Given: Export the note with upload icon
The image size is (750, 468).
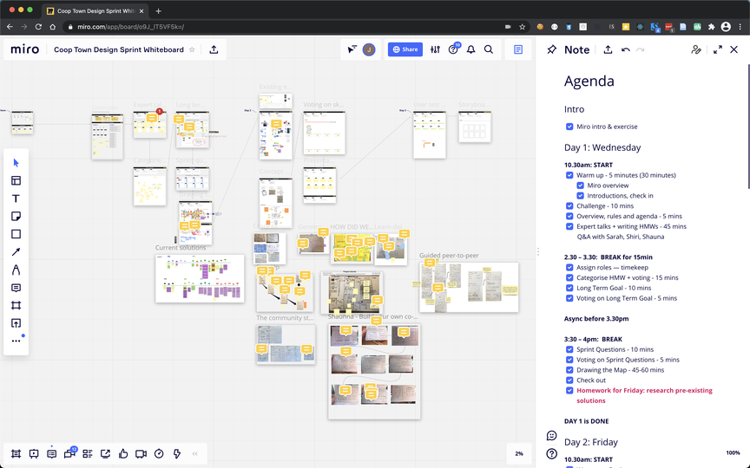Looking at the screenshot, I should [608, 49].
